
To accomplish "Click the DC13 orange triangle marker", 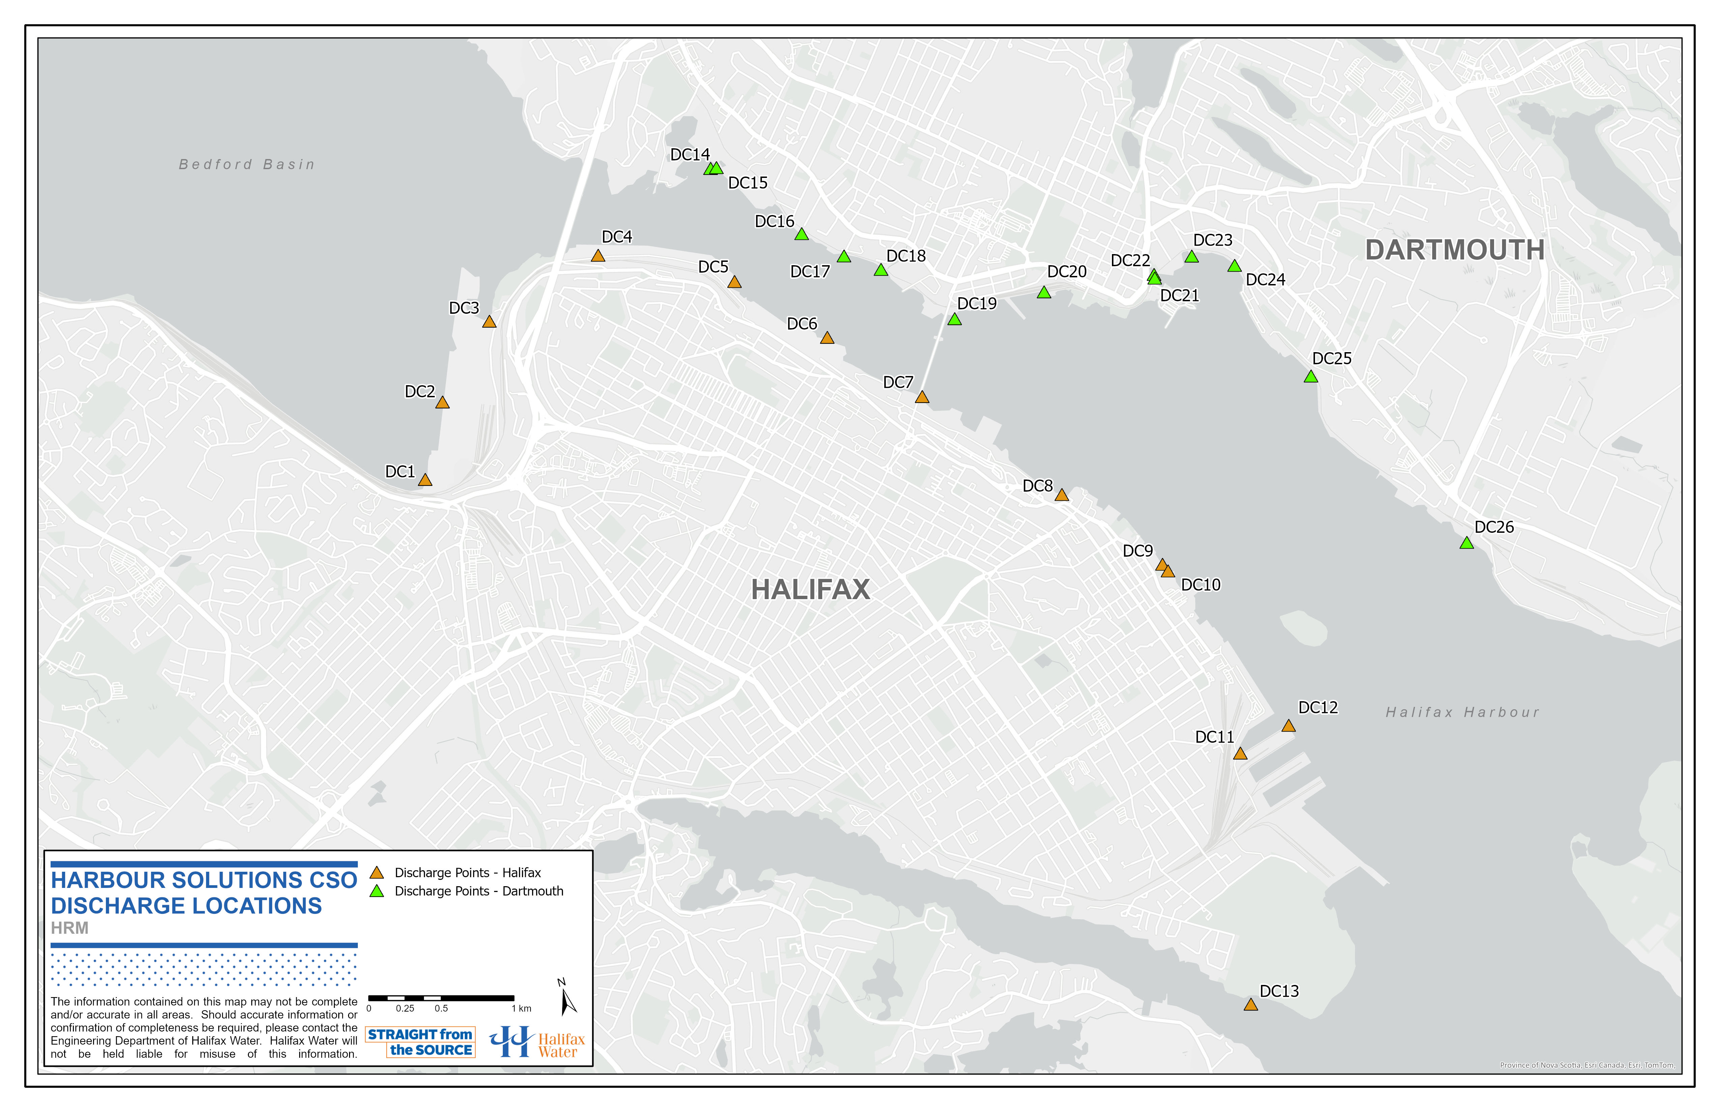I will pyautogui.click(x=1251, y=1005).
